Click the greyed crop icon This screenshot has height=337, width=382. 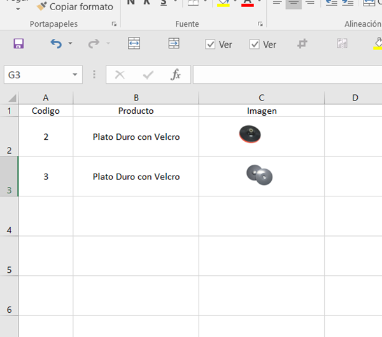[302, 44]
